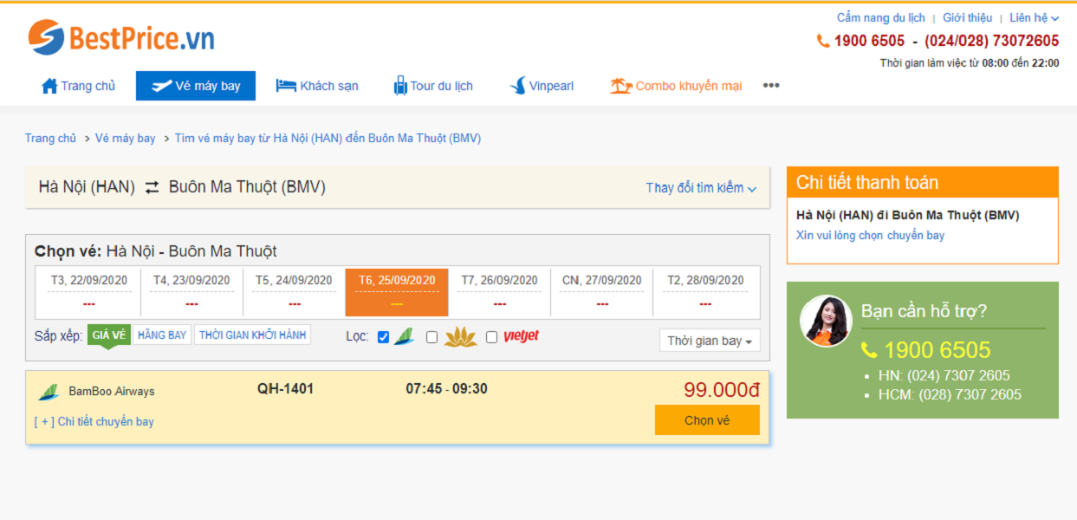Uncheck the Bamboo Airways filter checkbox
Viewport: 1077px width, 520px height.
click(x=384, y=337)
